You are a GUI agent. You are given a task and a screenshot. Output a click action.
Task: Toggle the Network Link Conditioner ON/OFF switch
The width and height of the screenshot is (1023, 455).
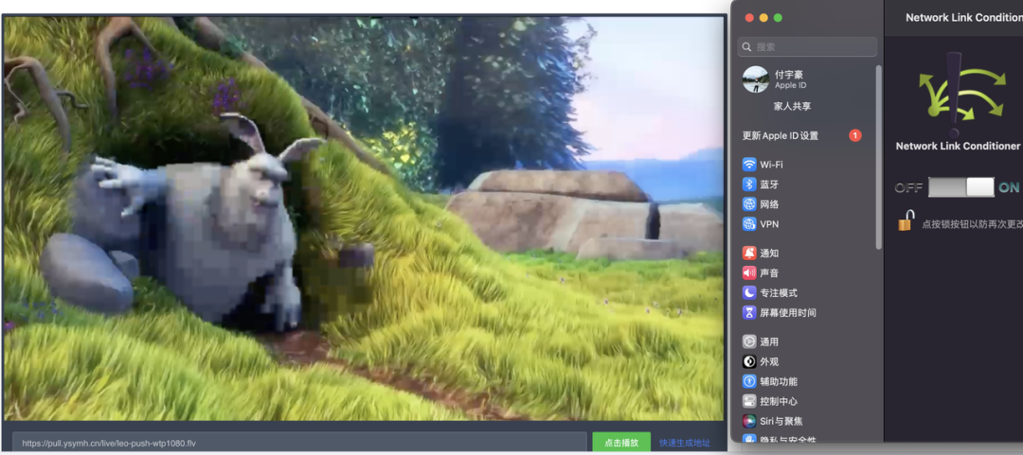tap(961, 187)
